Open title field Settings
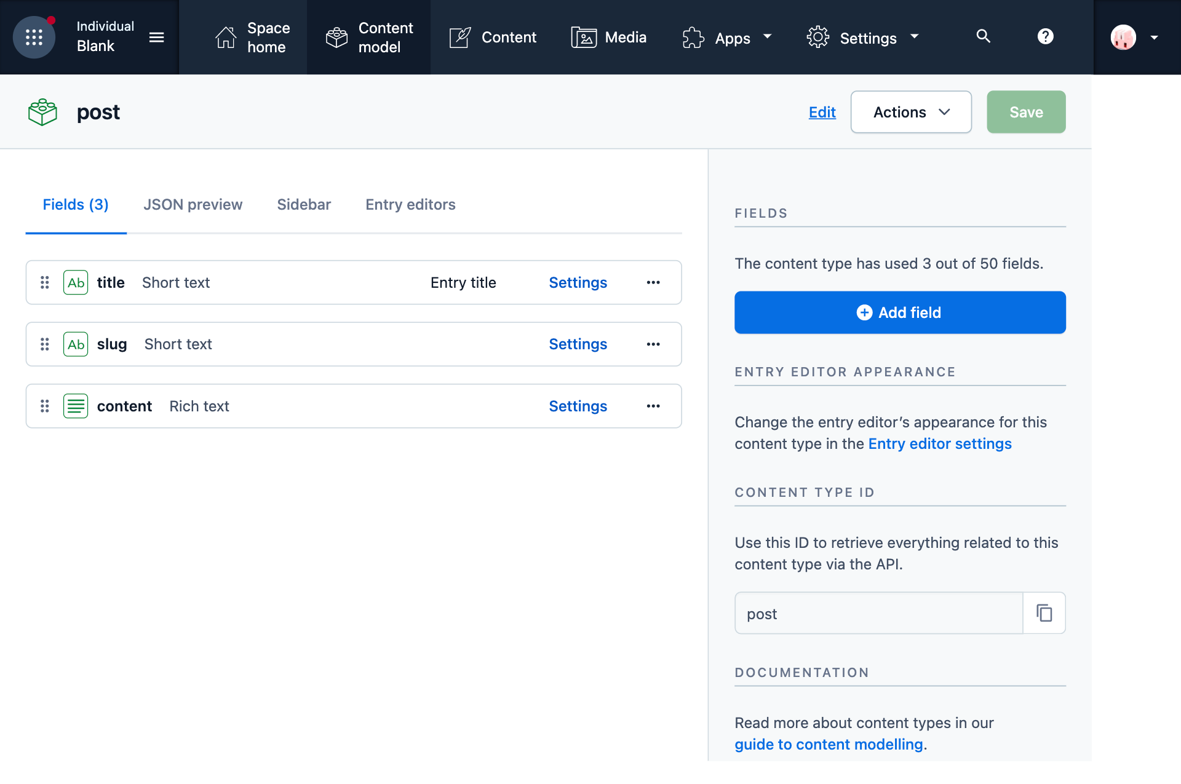 578,282
